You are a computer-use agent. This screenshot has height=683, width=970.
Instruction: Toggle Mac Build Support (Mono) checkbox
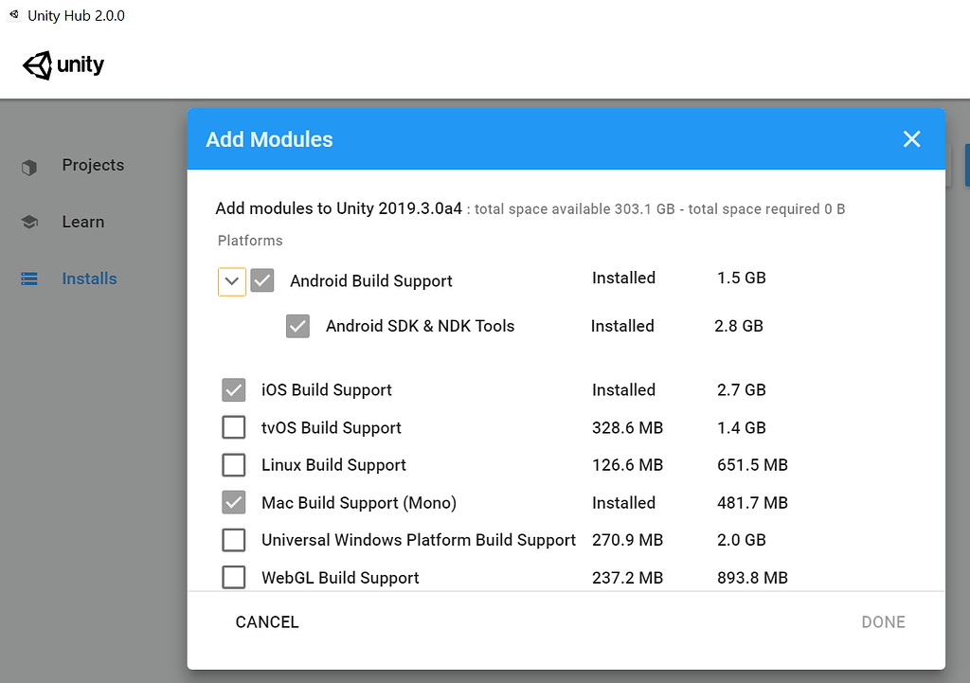233,503
